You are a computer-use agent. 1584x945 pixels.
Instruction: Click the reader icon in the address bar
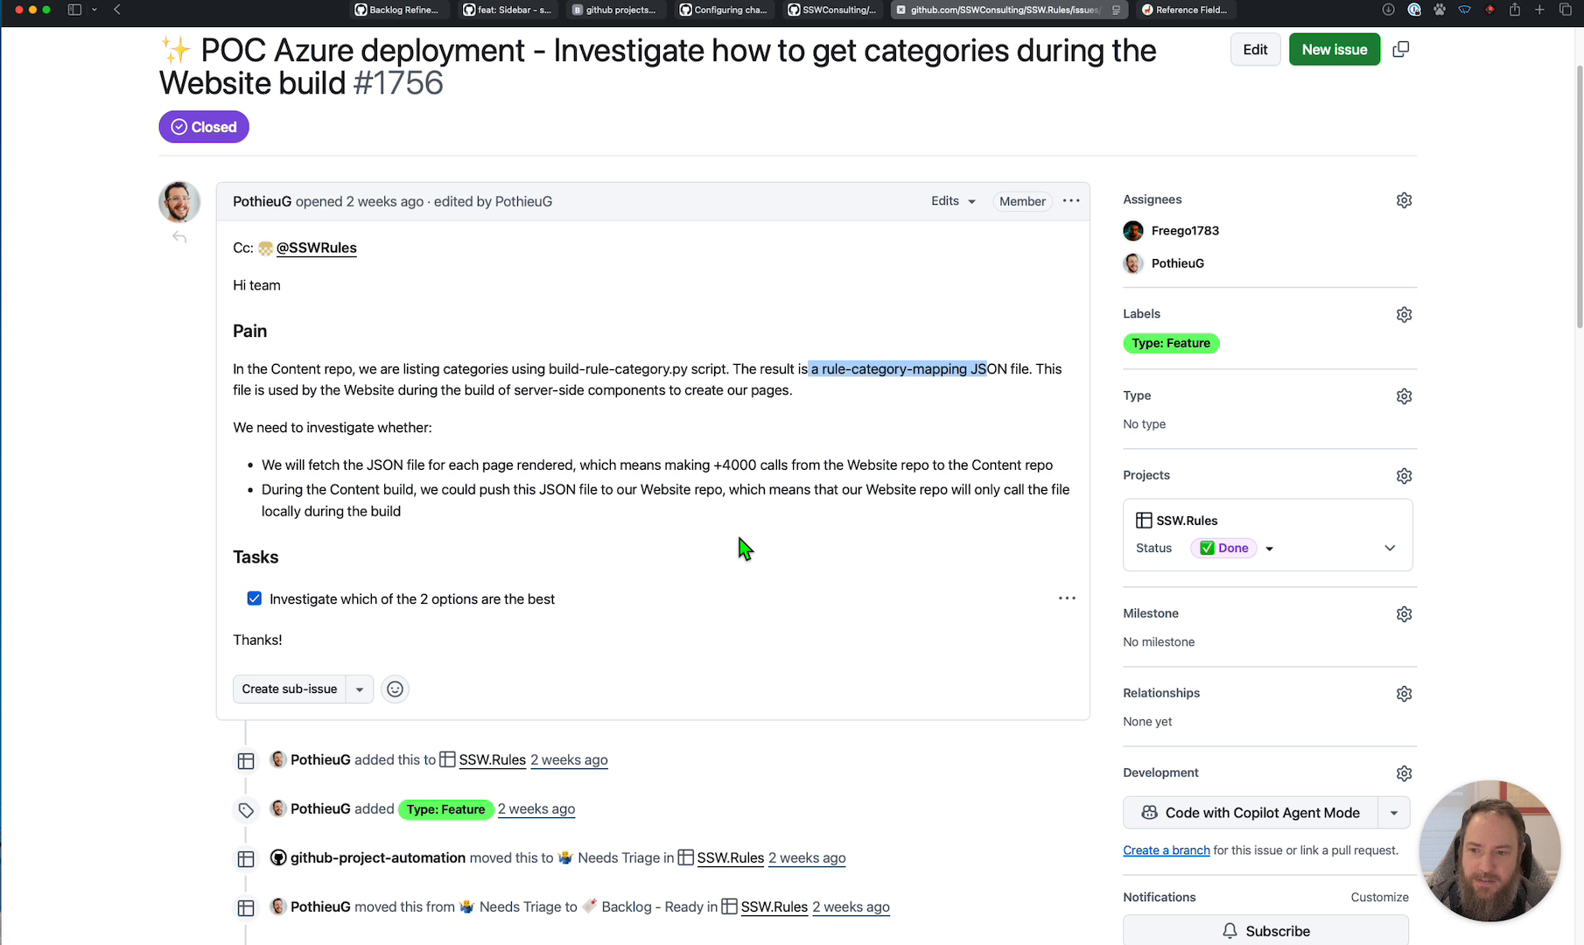[x=1116, y=10]
